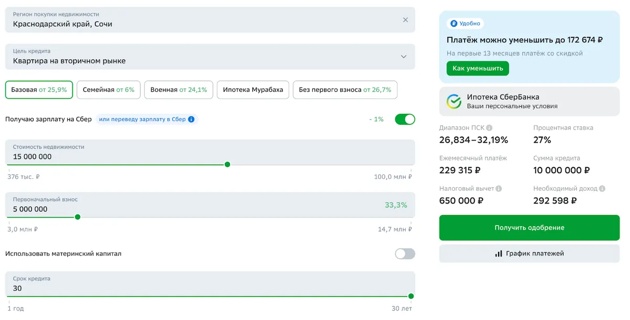Click the info icon beside Необходимый доход
This screenshot has width=630, height=320.
pos(602,189)
